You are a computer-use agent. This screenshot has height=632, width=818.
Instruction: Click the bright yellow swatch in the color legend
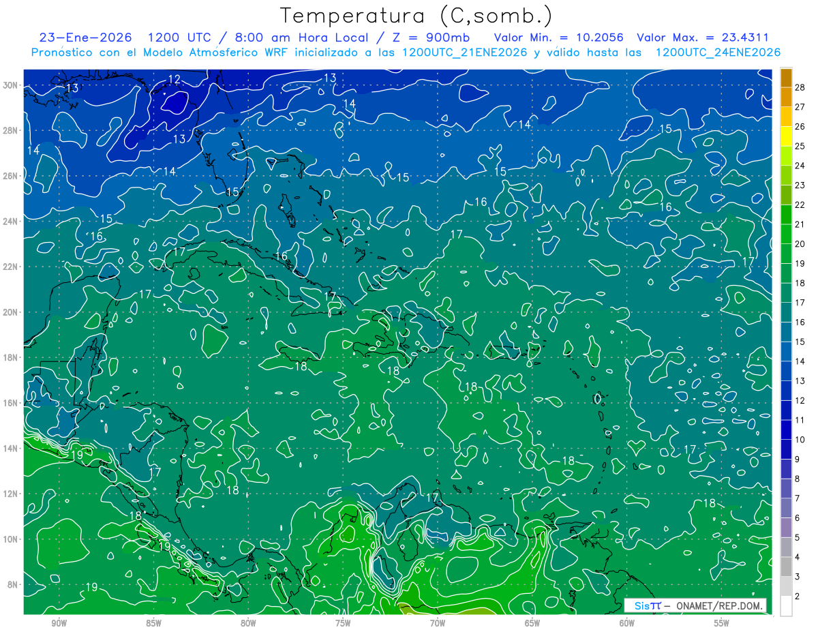tap(786, 136)
